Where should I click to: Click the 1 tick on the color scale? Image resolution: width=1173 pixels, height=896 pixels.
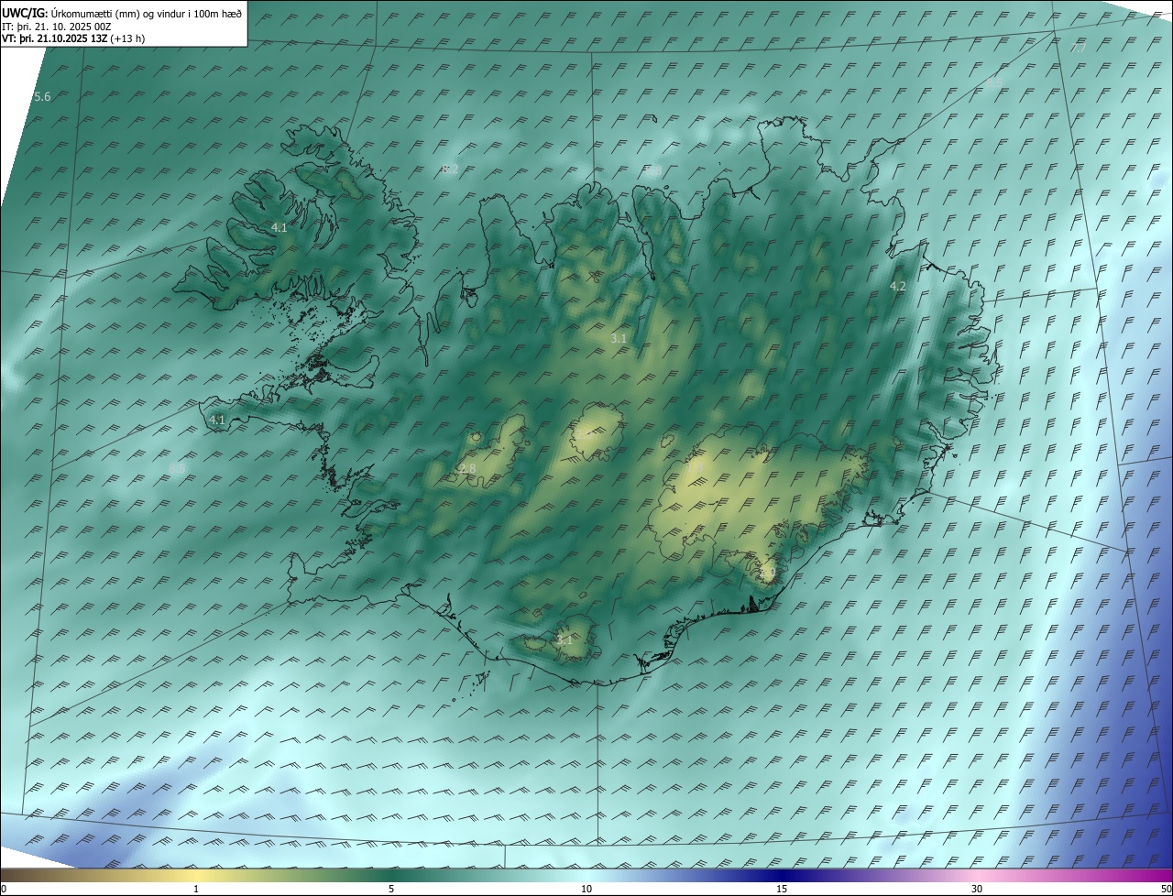[x=196, y=889]
